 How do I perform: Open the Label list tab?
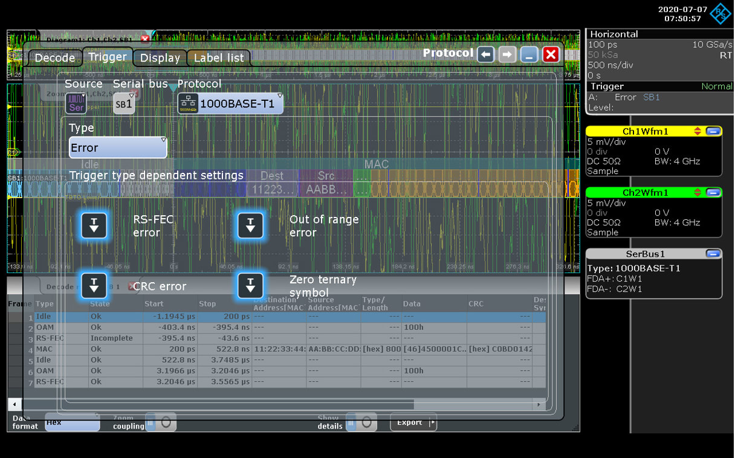coord(219,58)
